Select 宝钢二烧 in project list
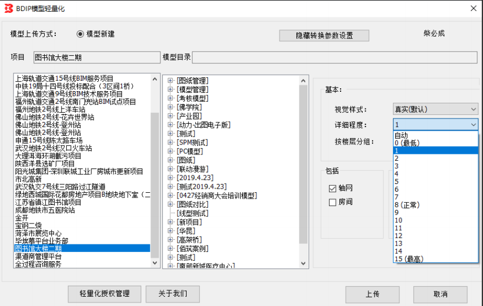 28,226
